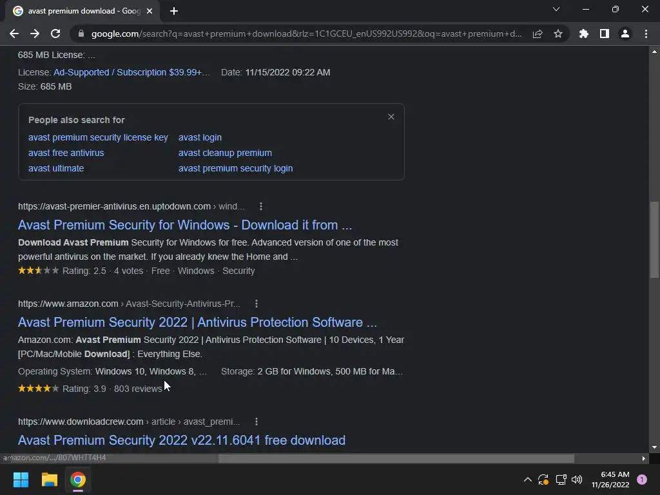This screenshot has height=495, width=660.
Task: Search for avast login
Action: [200, 138]
